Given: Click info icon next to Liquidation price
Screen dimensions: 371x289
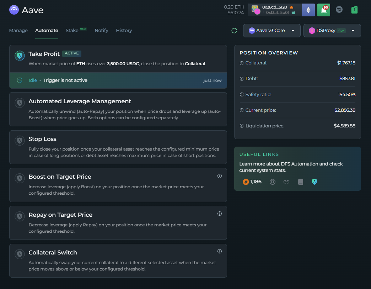Looking at the screenshot, I should coord(242,126).
